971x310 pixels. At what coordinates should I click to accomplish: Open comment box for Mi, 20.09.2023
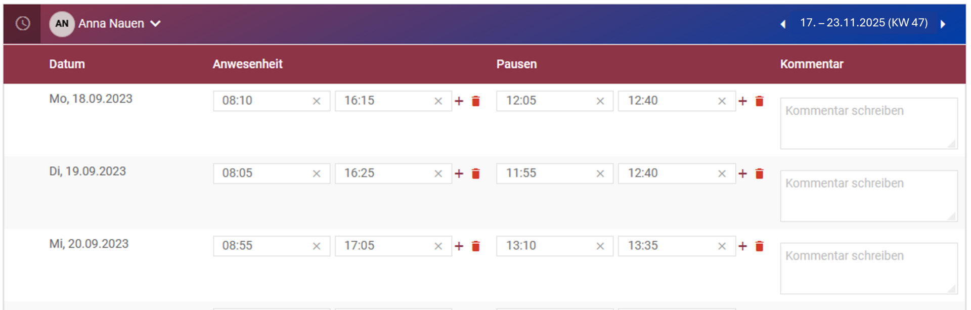(869, 269)
